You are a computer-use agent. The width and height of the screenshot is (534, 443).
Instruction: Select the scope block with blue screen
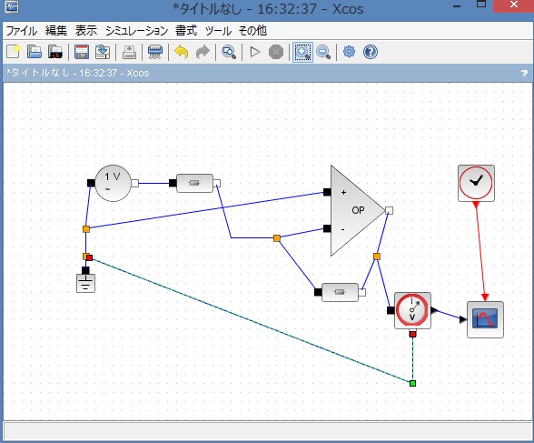click(485, 319)
